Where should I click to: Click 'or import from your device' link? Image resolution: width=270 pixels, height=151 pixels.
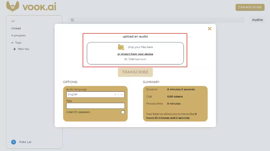click(x=135, y=54)
